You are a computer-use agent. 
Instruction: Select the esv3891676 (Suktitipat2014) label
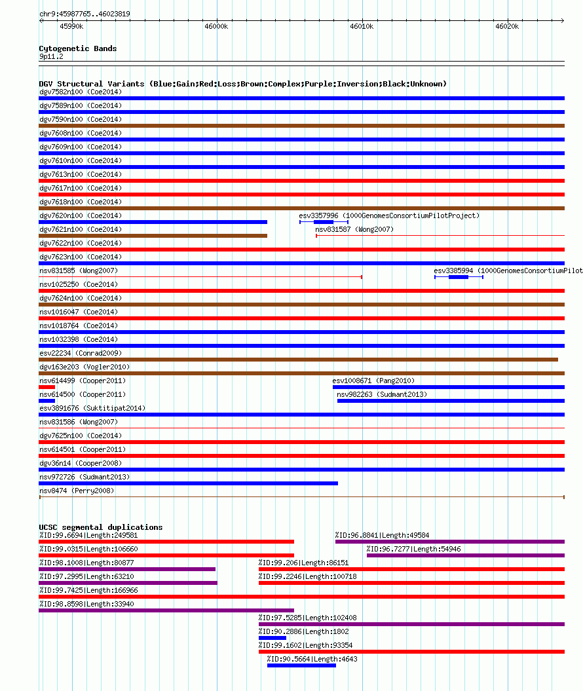(92, 408)
